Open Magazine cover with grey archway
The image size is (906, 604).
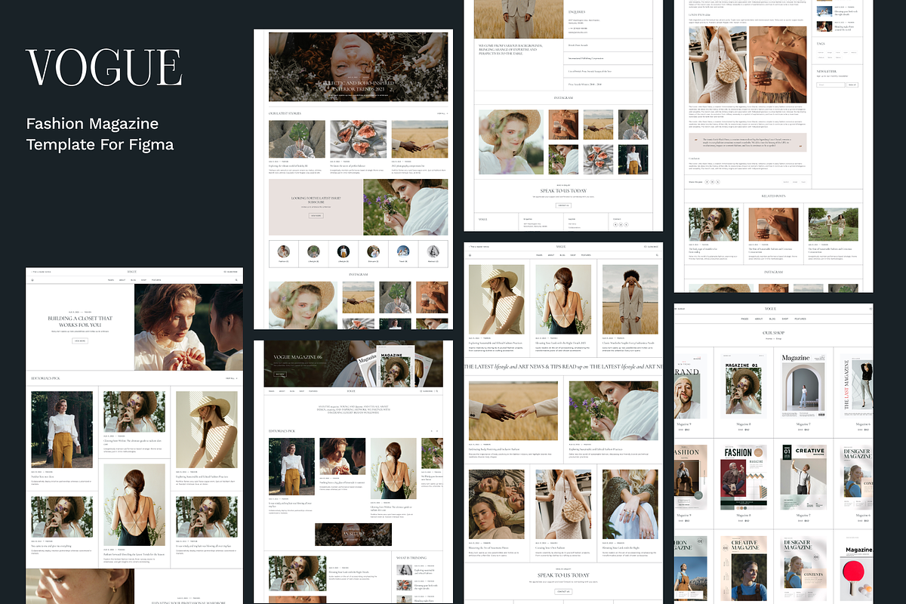pyautogui.click(x=803, y=386)
